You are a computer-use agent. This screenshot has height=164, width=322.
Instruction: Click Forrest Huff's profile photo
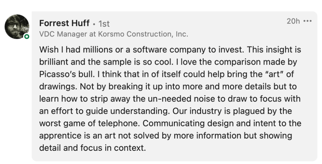pos(17,26)
